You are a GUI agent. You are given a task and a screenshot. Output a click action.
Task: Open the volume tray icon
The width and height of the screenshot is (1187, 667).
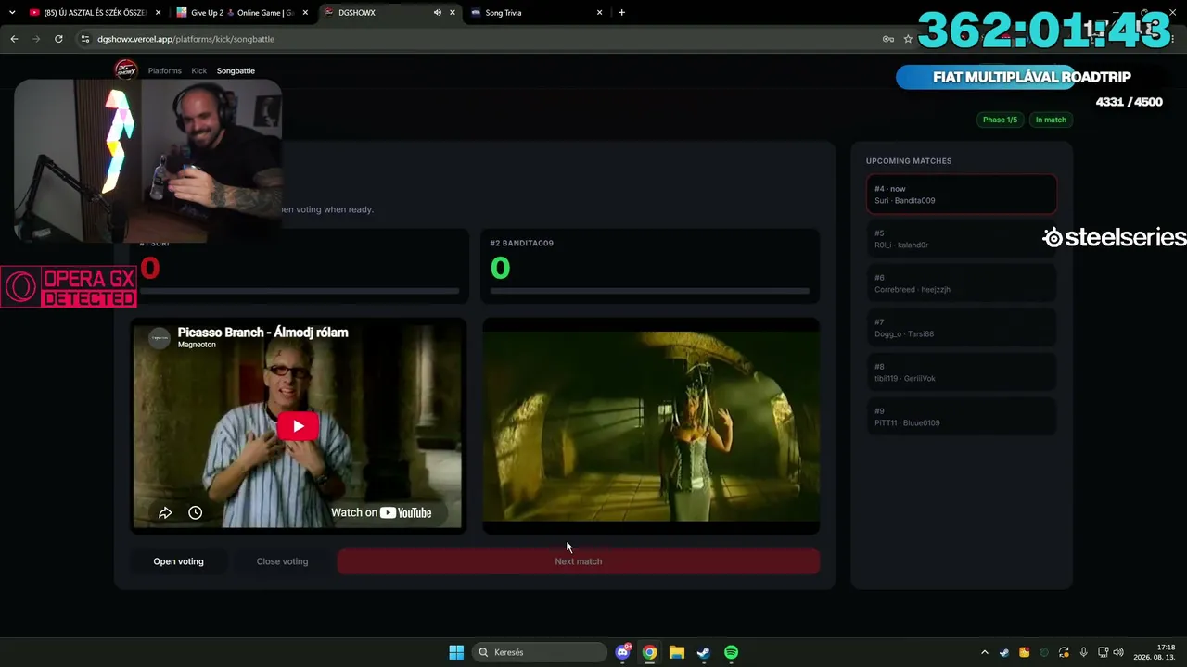pos(1118,652)
